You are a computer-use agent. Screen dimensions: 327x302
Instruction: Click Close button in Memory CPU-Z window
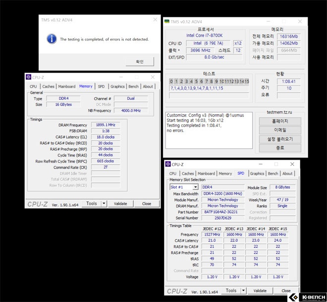coord(147,204)
